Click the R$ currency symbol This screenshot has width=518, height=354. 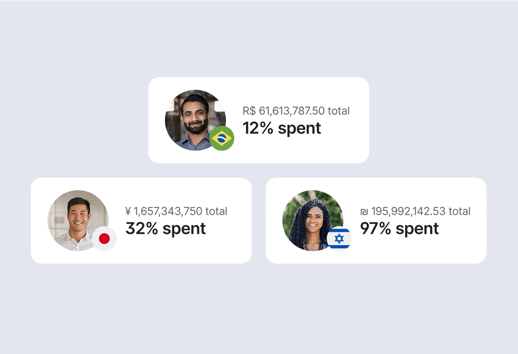pos(249,111)
